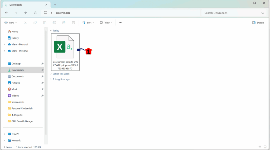Expand first Mark - Personal OneDrive node
This screenshot has height=150, width=270.
click(4, 44)
